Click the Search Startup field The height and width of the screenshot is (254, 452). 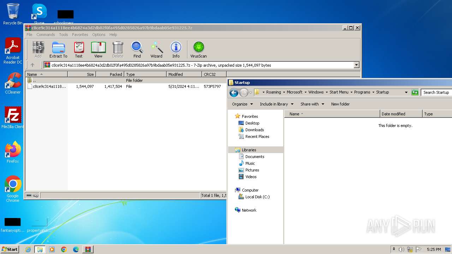click(x=436, y=92)
